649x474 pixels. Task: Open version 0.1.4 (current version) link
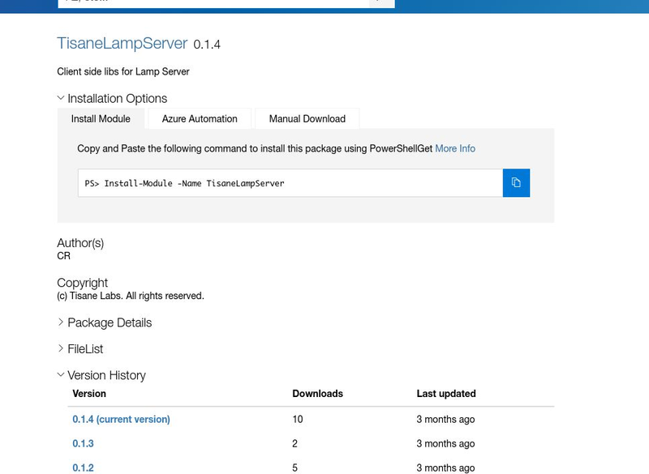121,419
